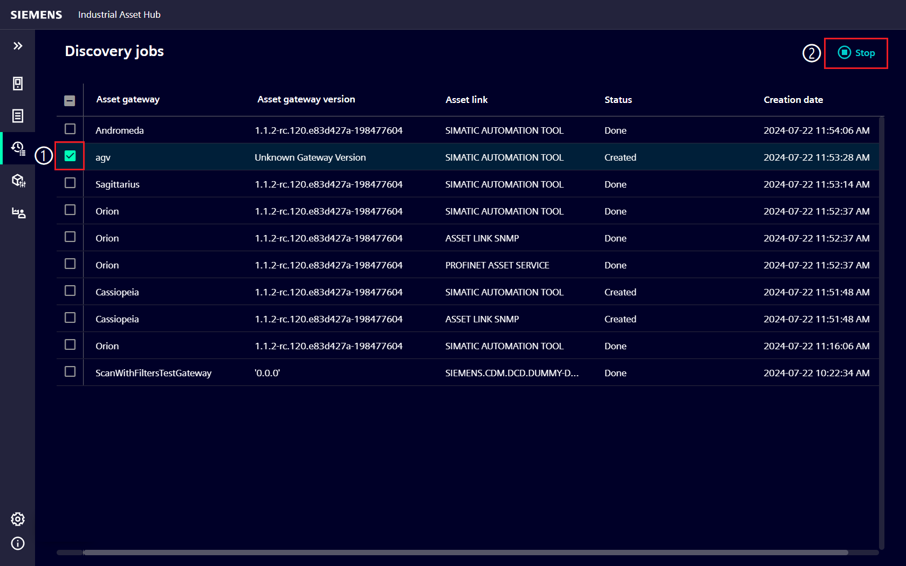Open the asset cube configuration icon in the sidebar
The height and width of the screenshot is (566, 906).
(18, 181)
